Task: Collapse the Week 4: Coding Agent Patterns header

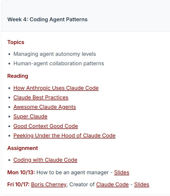Action: pos(47,19)
